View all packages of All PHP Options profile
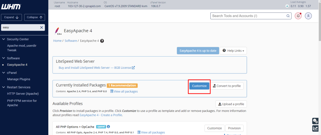Screen dimensions: 321x135 point(151,132)
